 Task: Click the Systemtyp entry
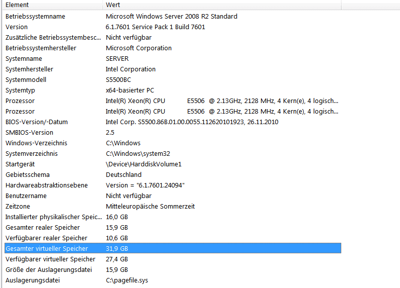[21, 90]
